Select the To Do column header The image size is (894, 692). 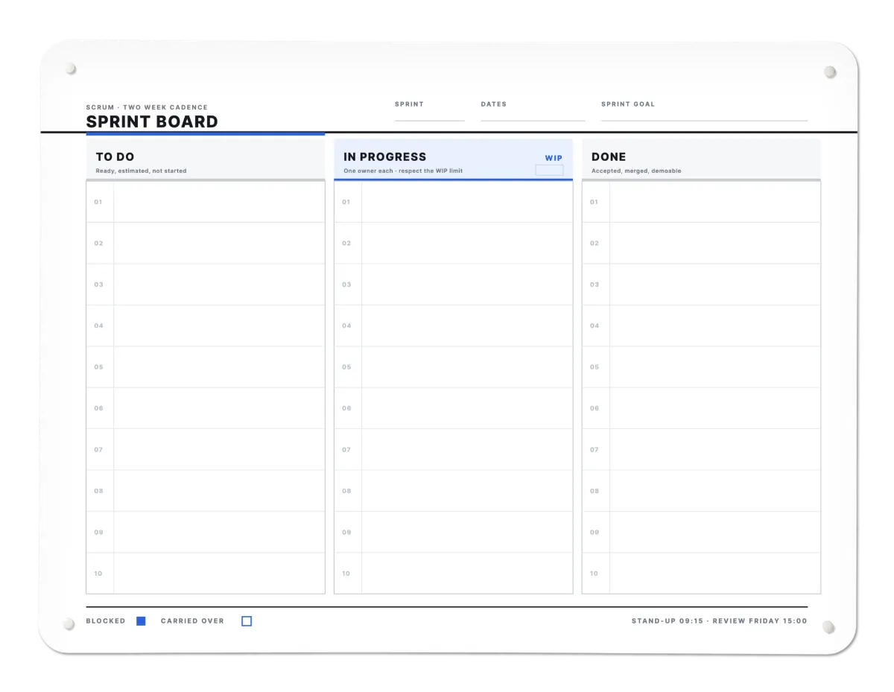click(206, 158)
